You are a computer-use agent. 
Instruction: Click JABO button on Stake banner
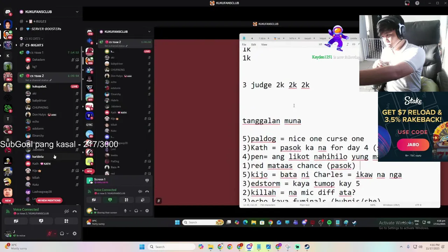pos(413,145)
